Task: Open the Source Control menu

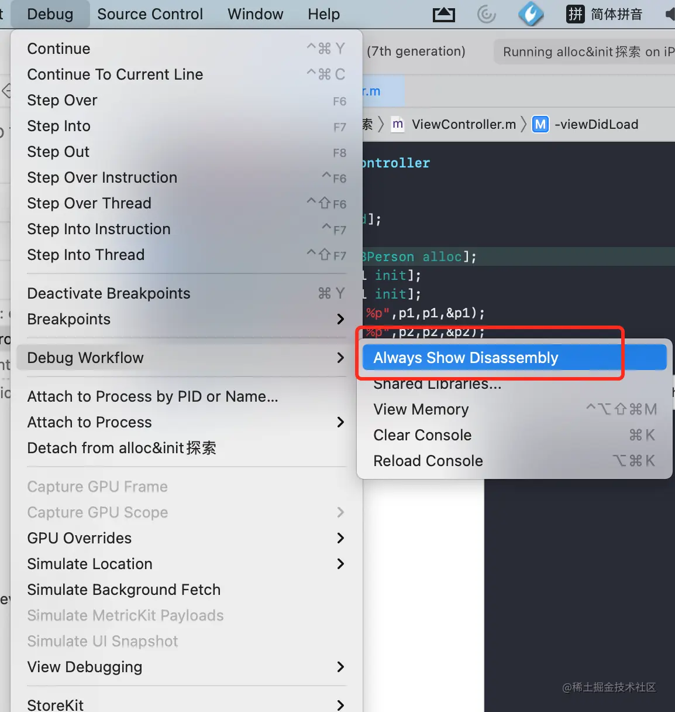Action: 150,14
